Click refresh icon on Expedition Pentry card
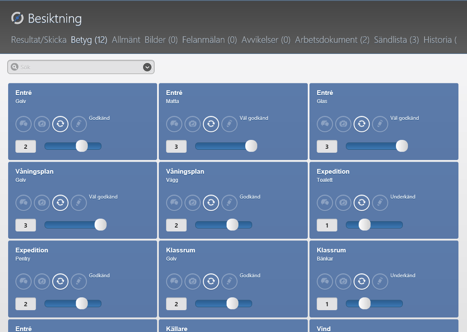Image resolution: width=467 pixels, height=332 pixels. click(x=60, y=282)
